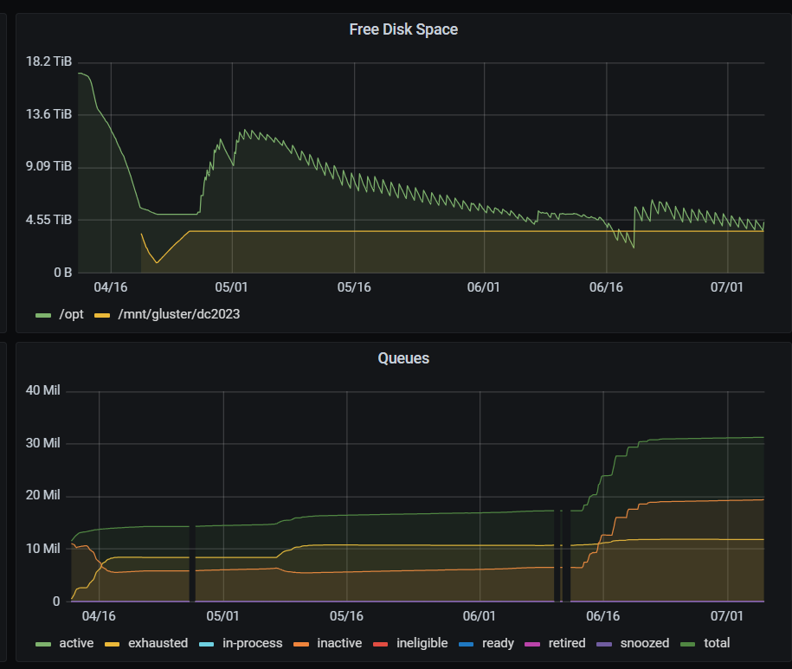Click the 18.2 TiB y-axis label
The width and height of the screenshot is (792, 669).
pyautogui.click(x=49, y=61)
